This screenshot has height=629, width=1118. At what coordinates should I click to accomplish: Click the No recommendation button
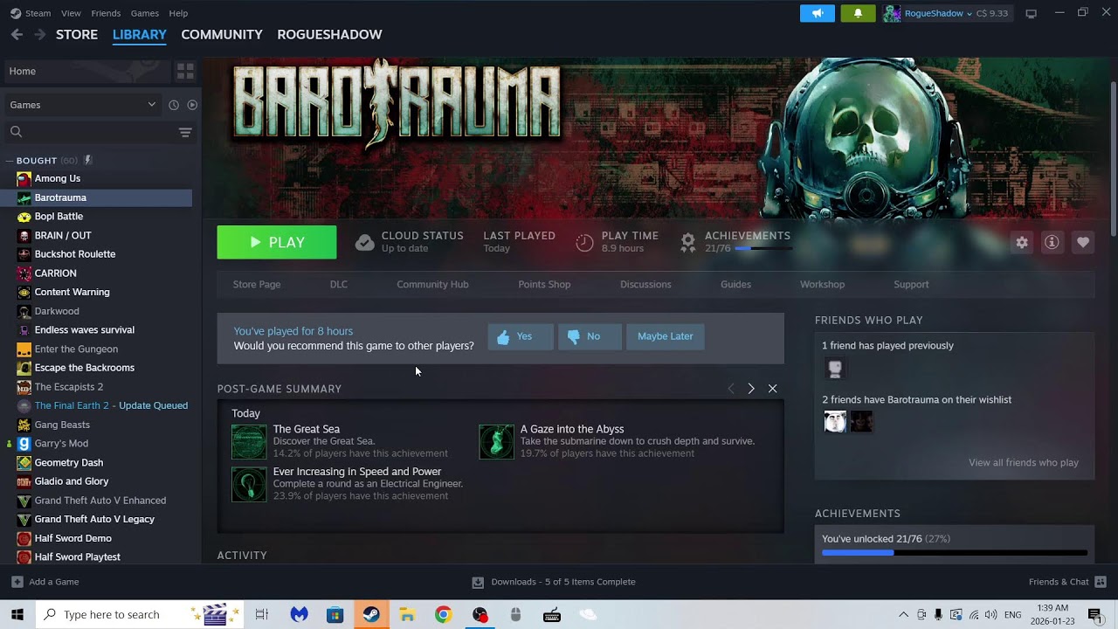pos(590,336)
